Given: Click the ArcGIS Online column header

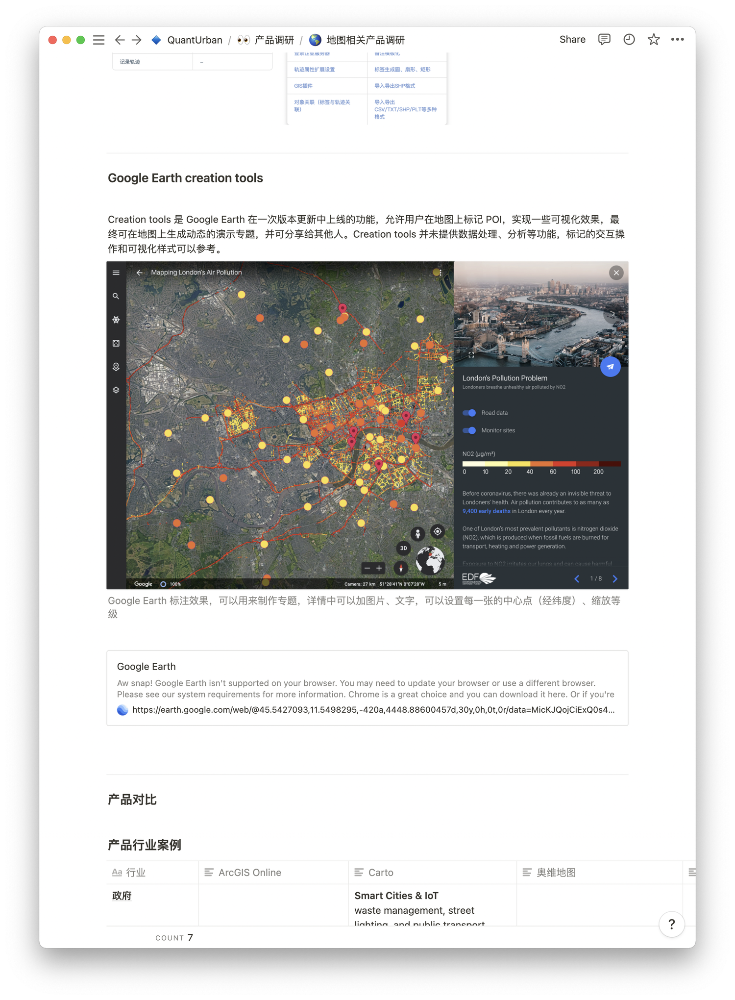Looking at the screenshot, I should point(273,873).
